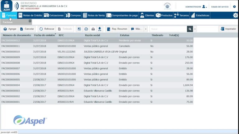Close the Facturas tab
Image resolution: width=239 pixels, height=134 pixels.
tap(30, 21)
